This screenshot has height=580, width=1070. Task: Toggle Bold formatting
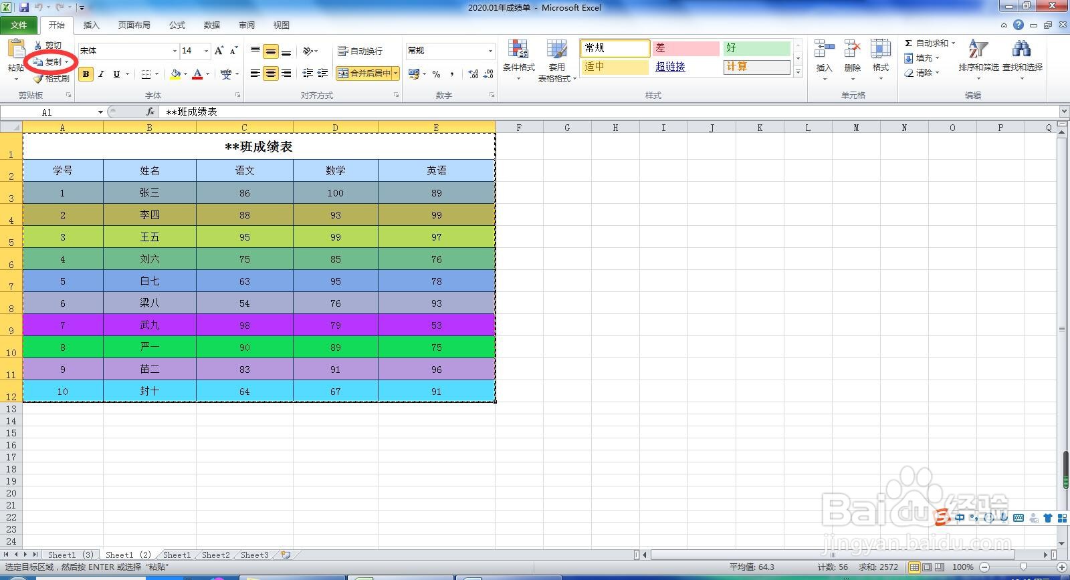coord(86,74)
